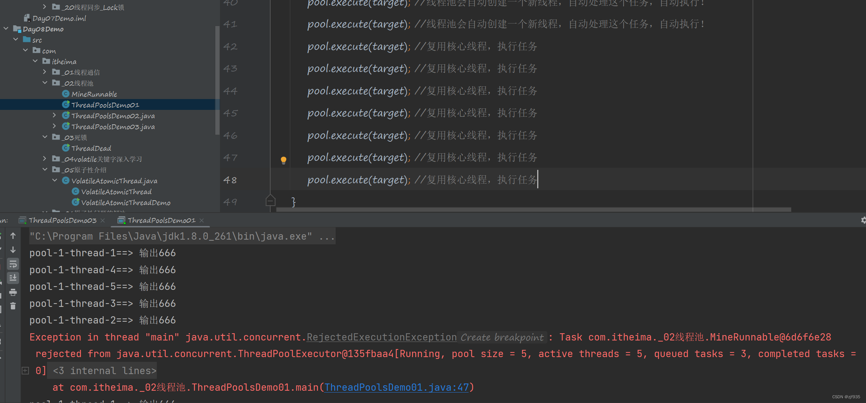This screenshot has width=866, height=403.
Task: Open the VolatileAtomicThread class entry
Action: pyautogui.click(x=116, y=192)
